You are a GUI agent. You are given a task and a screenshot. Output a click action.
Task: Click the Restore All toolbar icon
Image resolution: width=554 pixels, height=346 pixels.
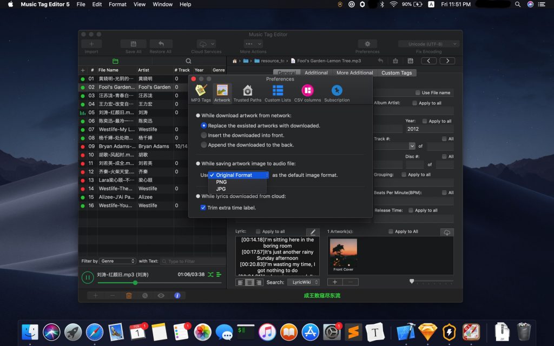pyautogui.click(x=161, y=44)
